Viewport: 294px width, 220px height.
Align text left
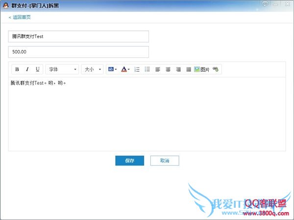(x=158, y=70)
